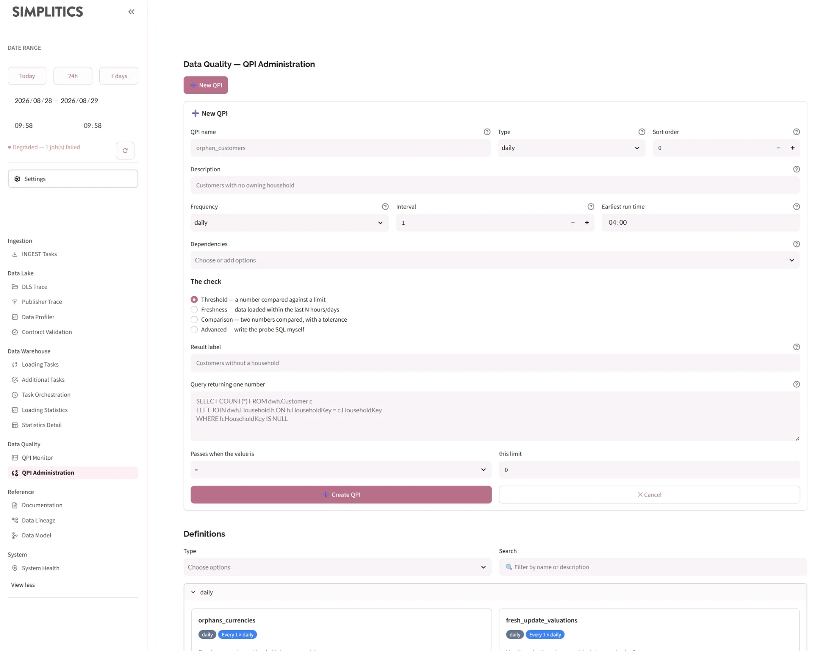Open the help icon for Sort order
818x651 pixels.
796,132
